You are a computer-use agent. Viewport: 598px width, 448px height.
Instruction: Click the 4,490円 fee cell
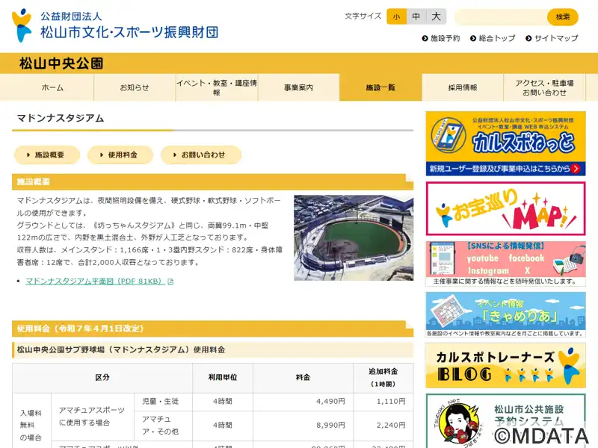click(303, 402)
